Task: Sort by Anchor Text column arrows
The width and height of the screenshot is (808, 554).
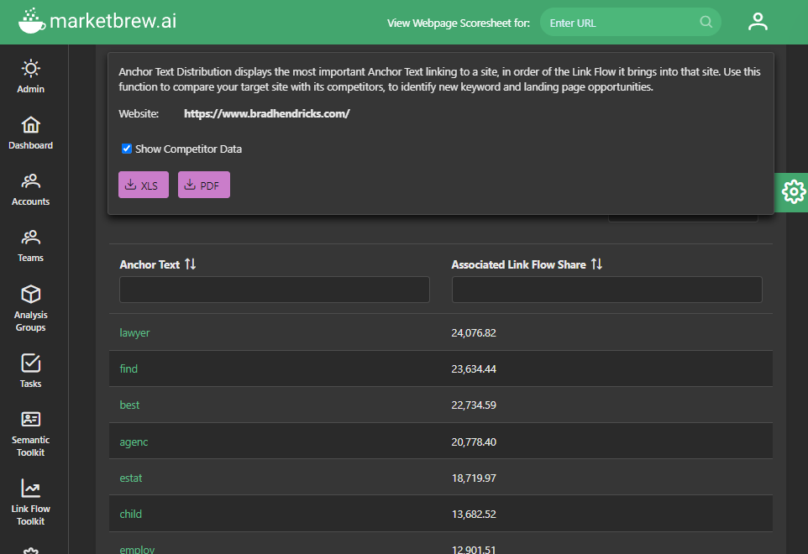Action: point(190,264)
